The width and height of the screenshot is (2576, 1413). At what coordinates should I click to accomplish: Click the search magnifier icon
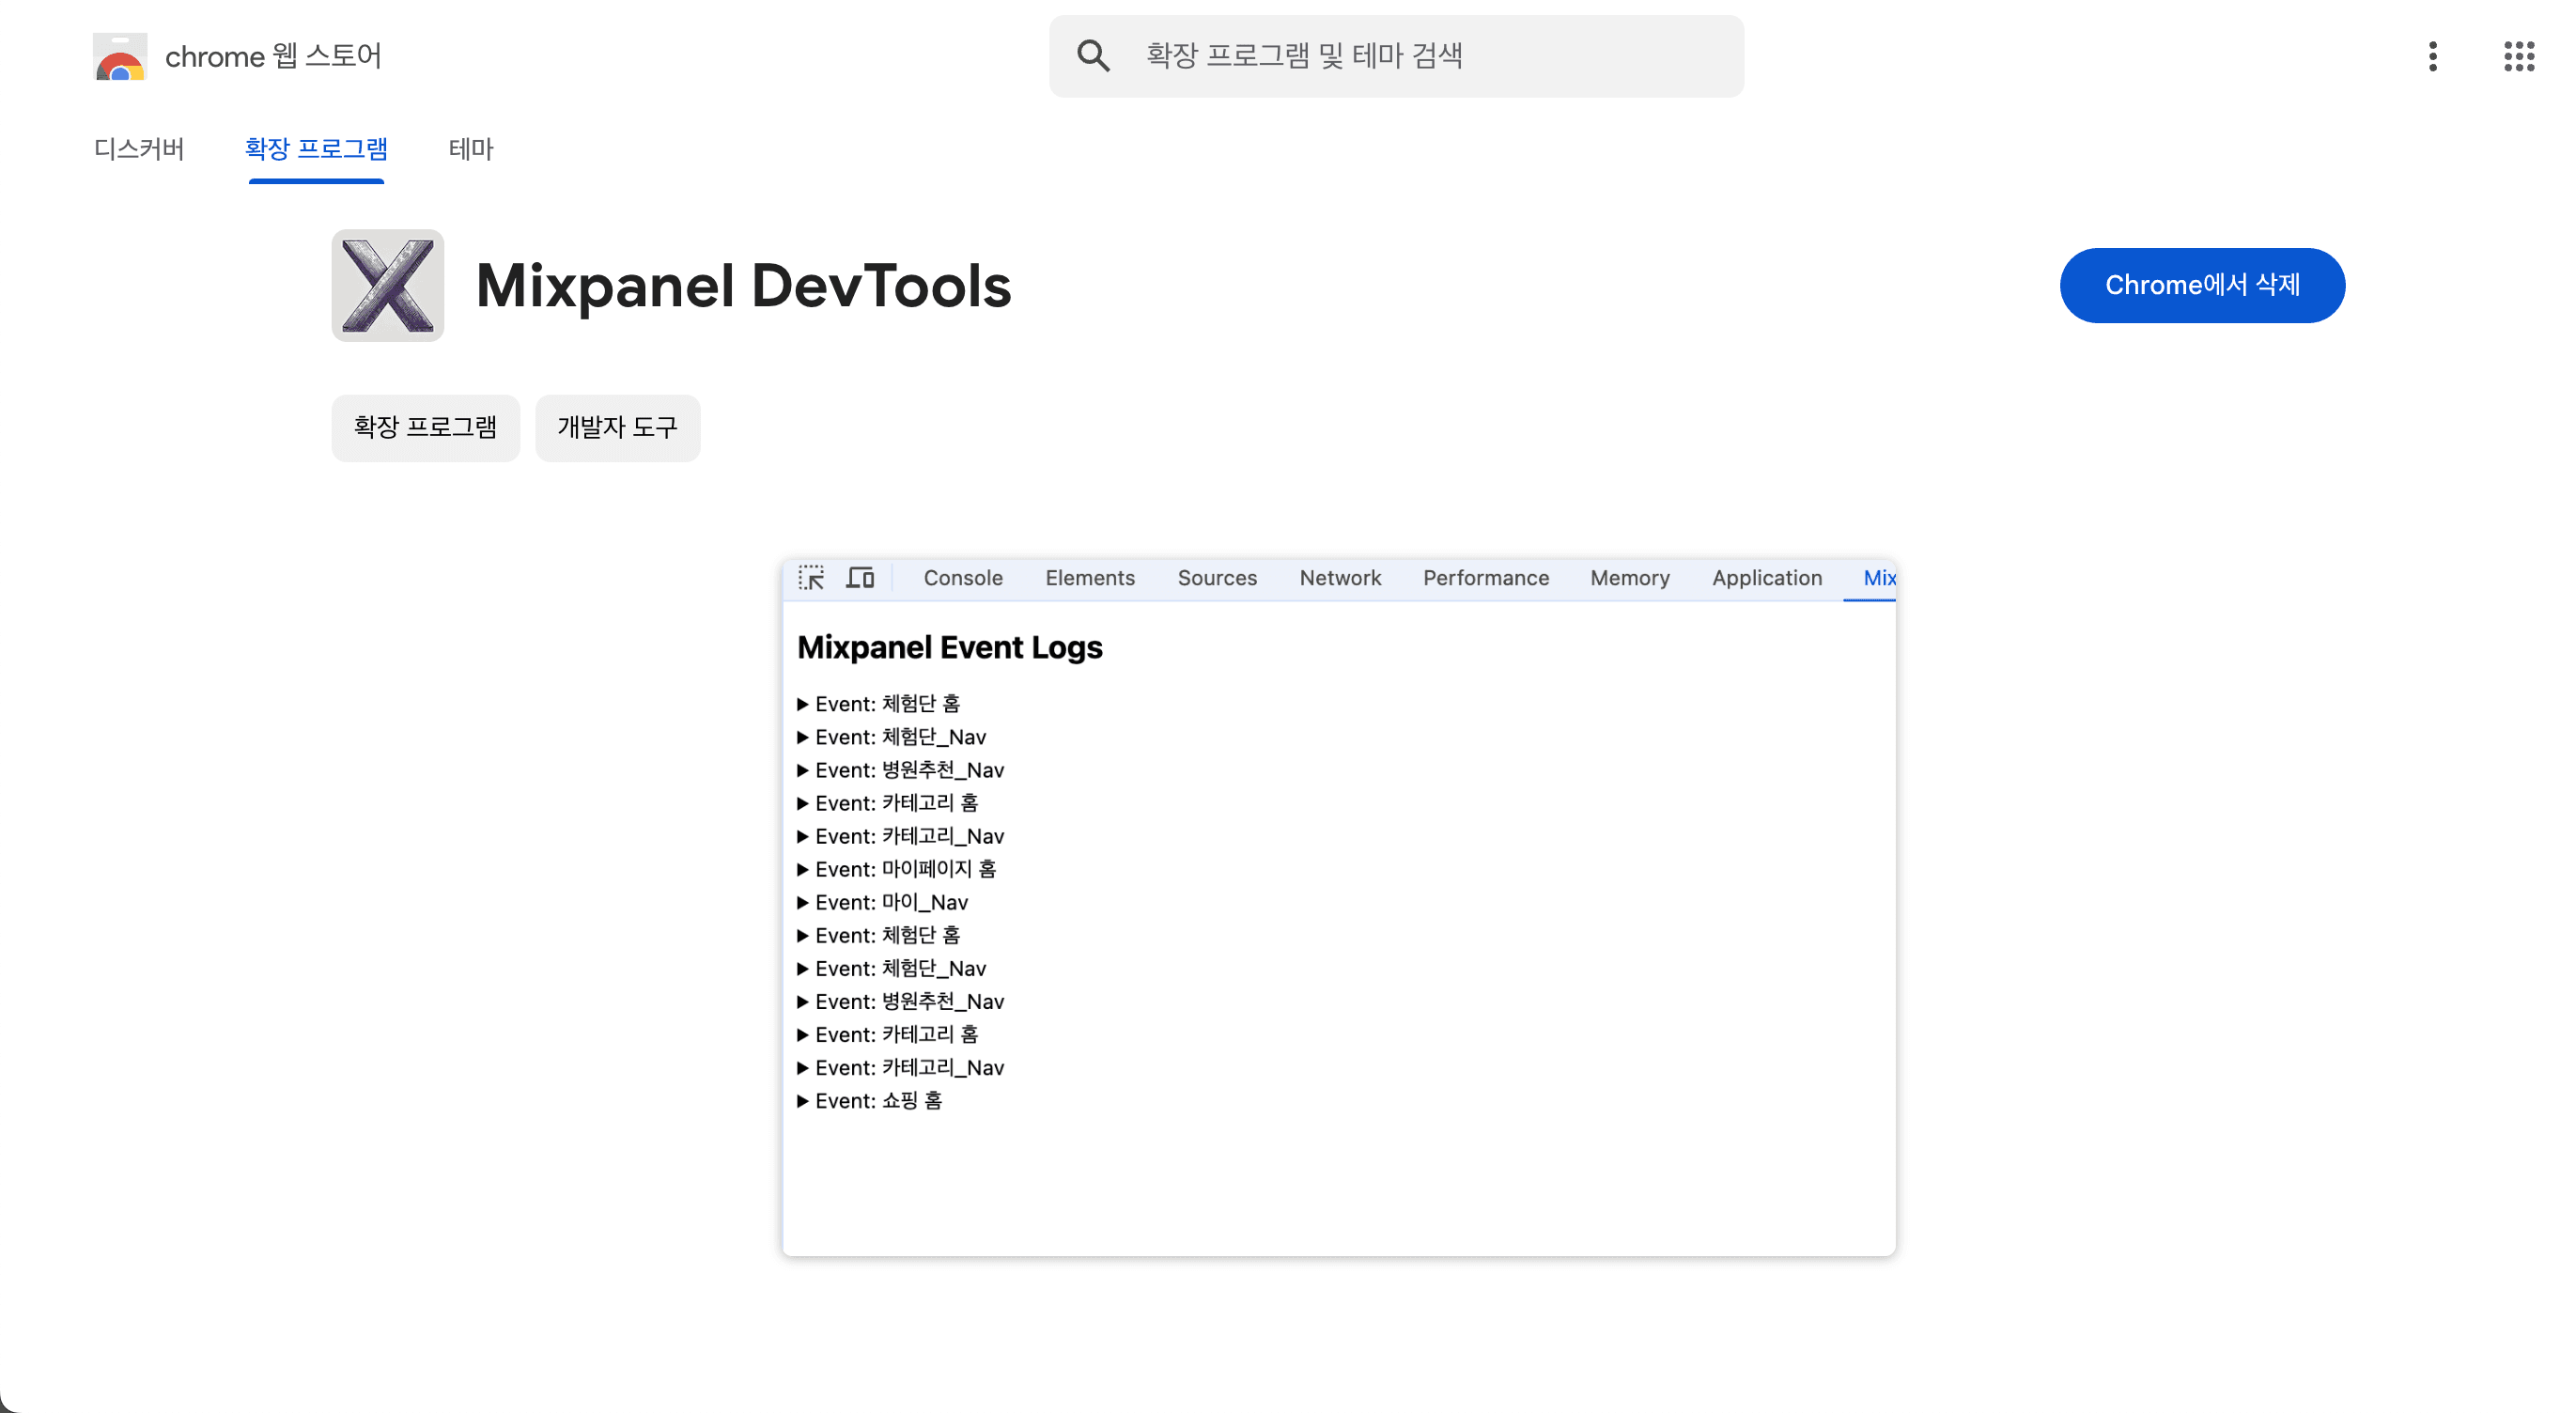tap(1093, 56)
